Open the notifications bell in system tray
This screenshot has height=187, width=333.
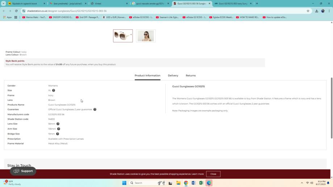(328, 183)
